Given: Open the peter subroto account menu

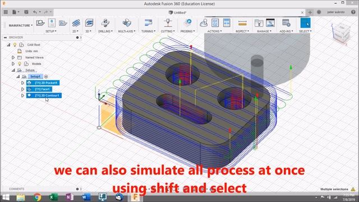Looking at the screenshot, I should 335,12.
